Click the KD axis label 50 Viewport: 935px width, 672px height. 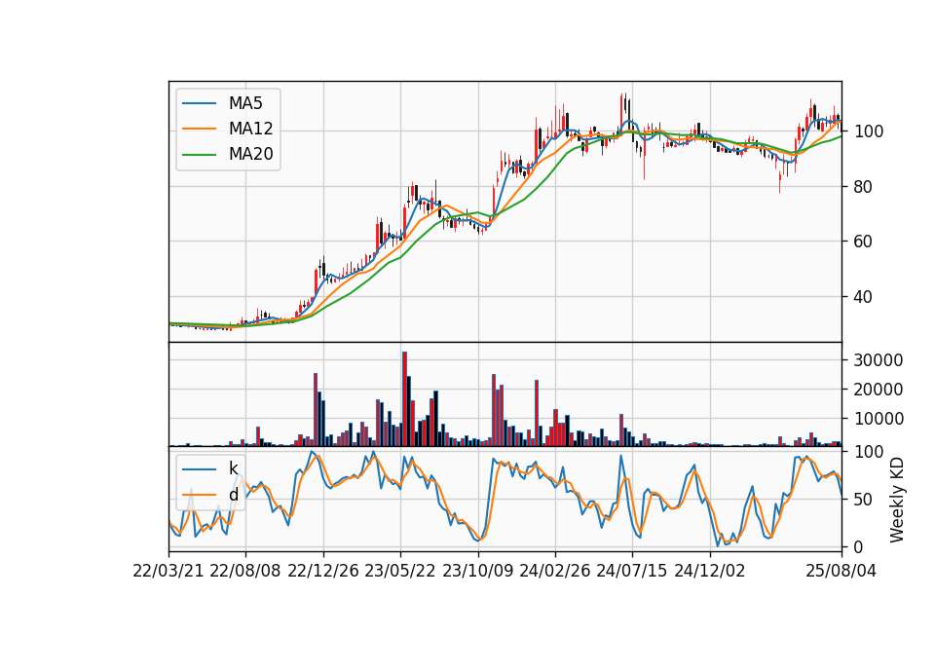(864, 500)
